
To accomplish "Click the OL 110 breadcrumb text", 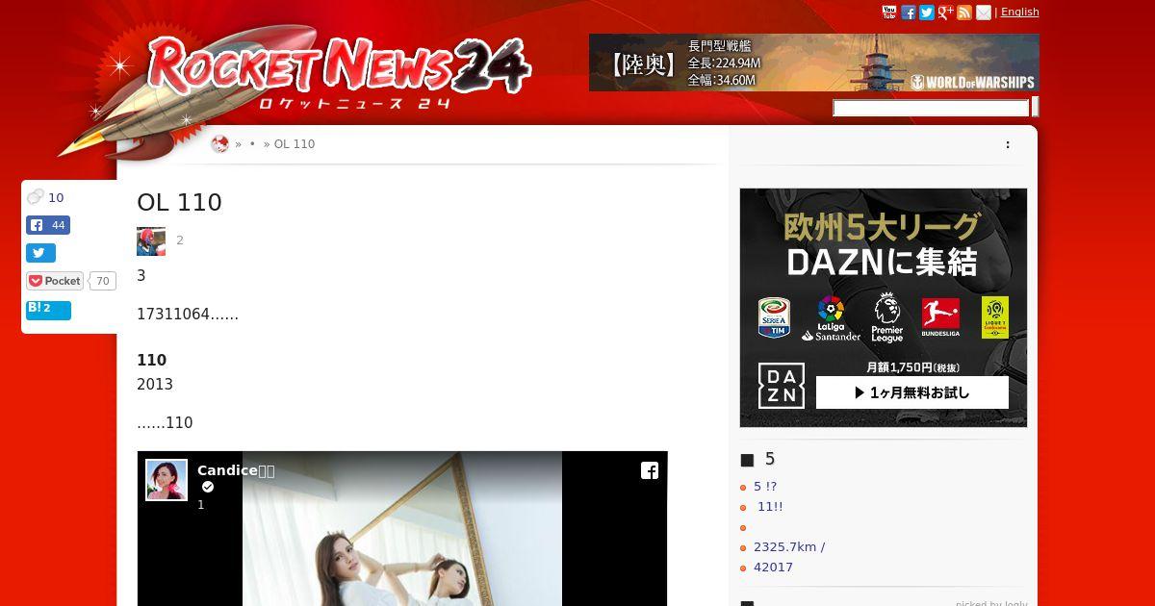I will point(295,144).
